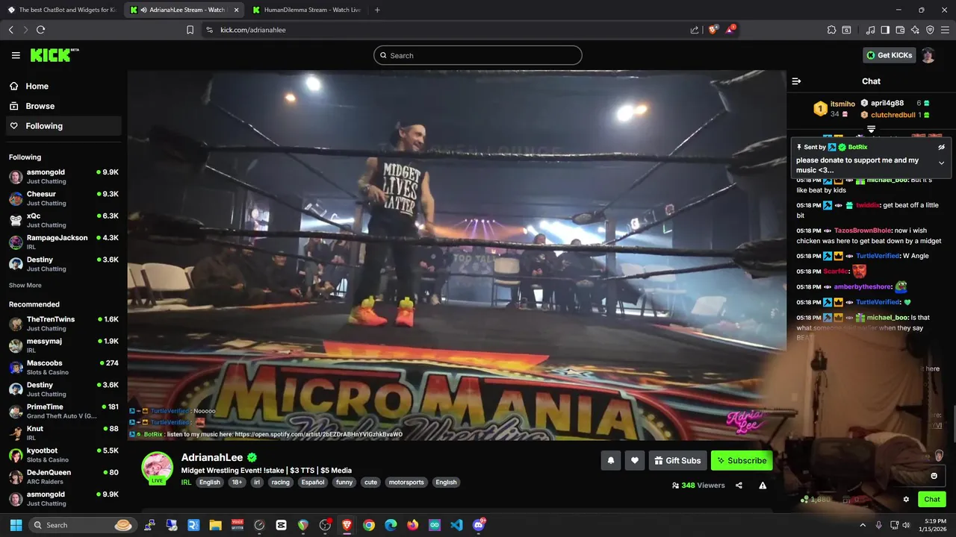Switch to the HumanDilemma Stream tab
The height and width of the screenshot is (537, 956).
(x=306, y=10)
